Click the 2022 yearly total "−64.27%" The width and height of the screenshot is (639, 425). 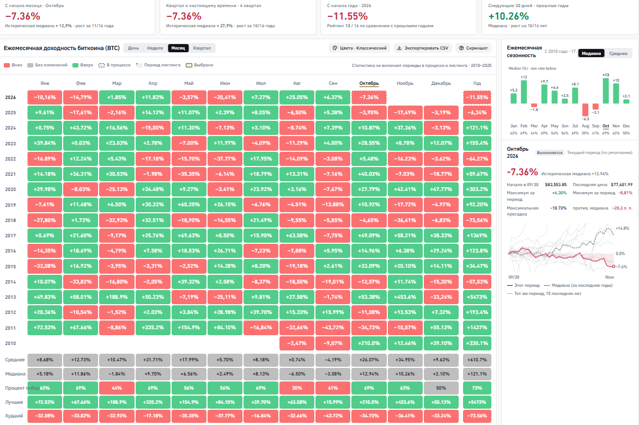coord(477,159)
